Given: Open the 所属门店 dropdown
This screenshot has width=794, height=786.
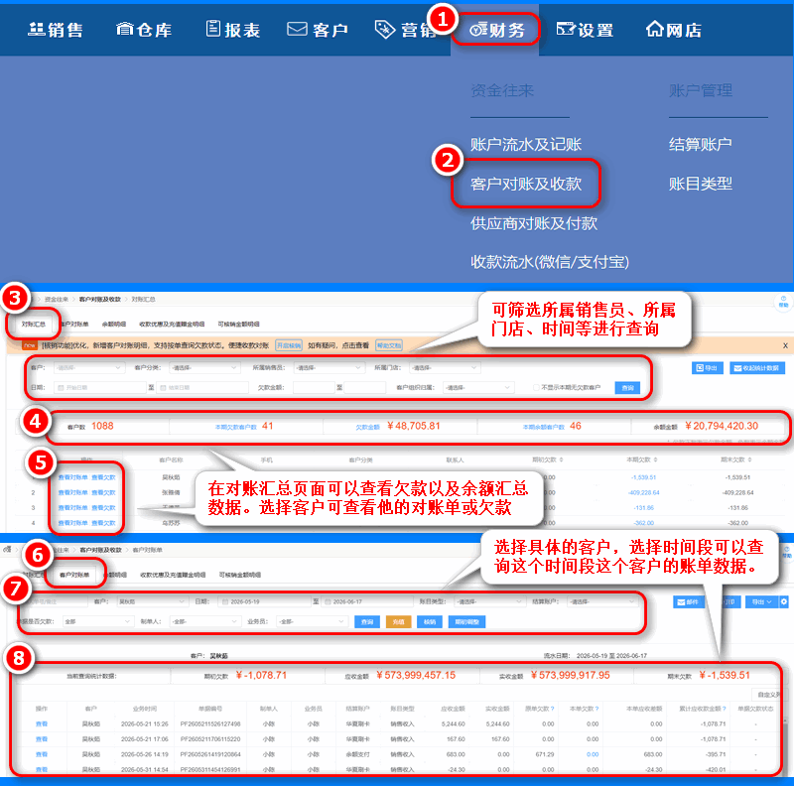Looking at the screenshot, I should coord(445,367).
